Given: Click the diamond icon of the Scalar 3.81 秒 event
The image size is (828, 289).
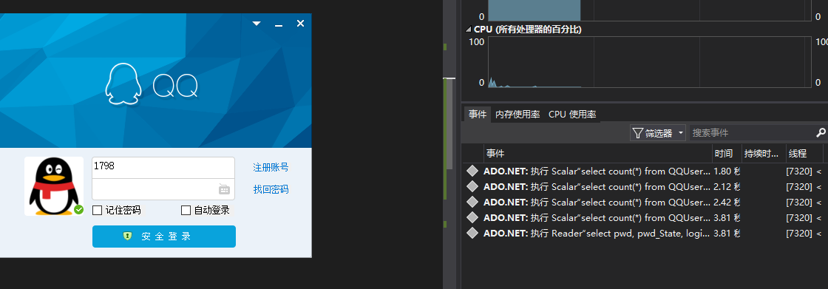Looking at the screenshot, I should click(472, 218).
